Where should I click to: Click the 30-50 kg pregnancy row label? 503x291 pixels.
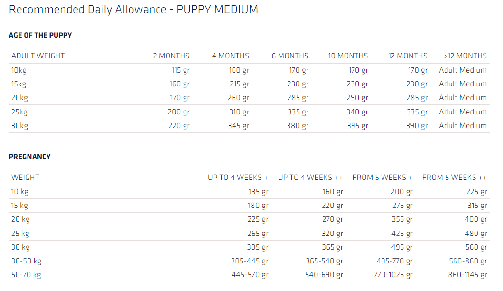pyautogui.click(x=26, y=261)
